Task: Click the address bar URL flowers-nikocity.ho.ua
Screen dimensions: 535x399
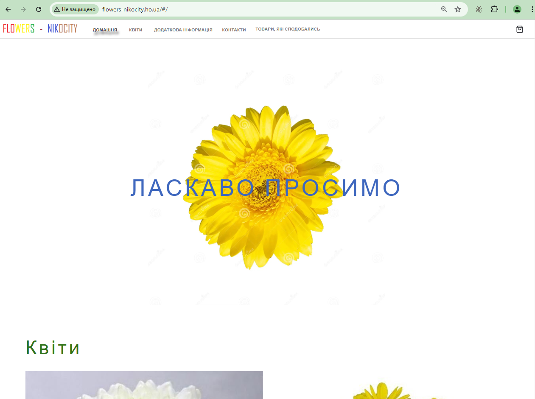Action: [135, 9]
